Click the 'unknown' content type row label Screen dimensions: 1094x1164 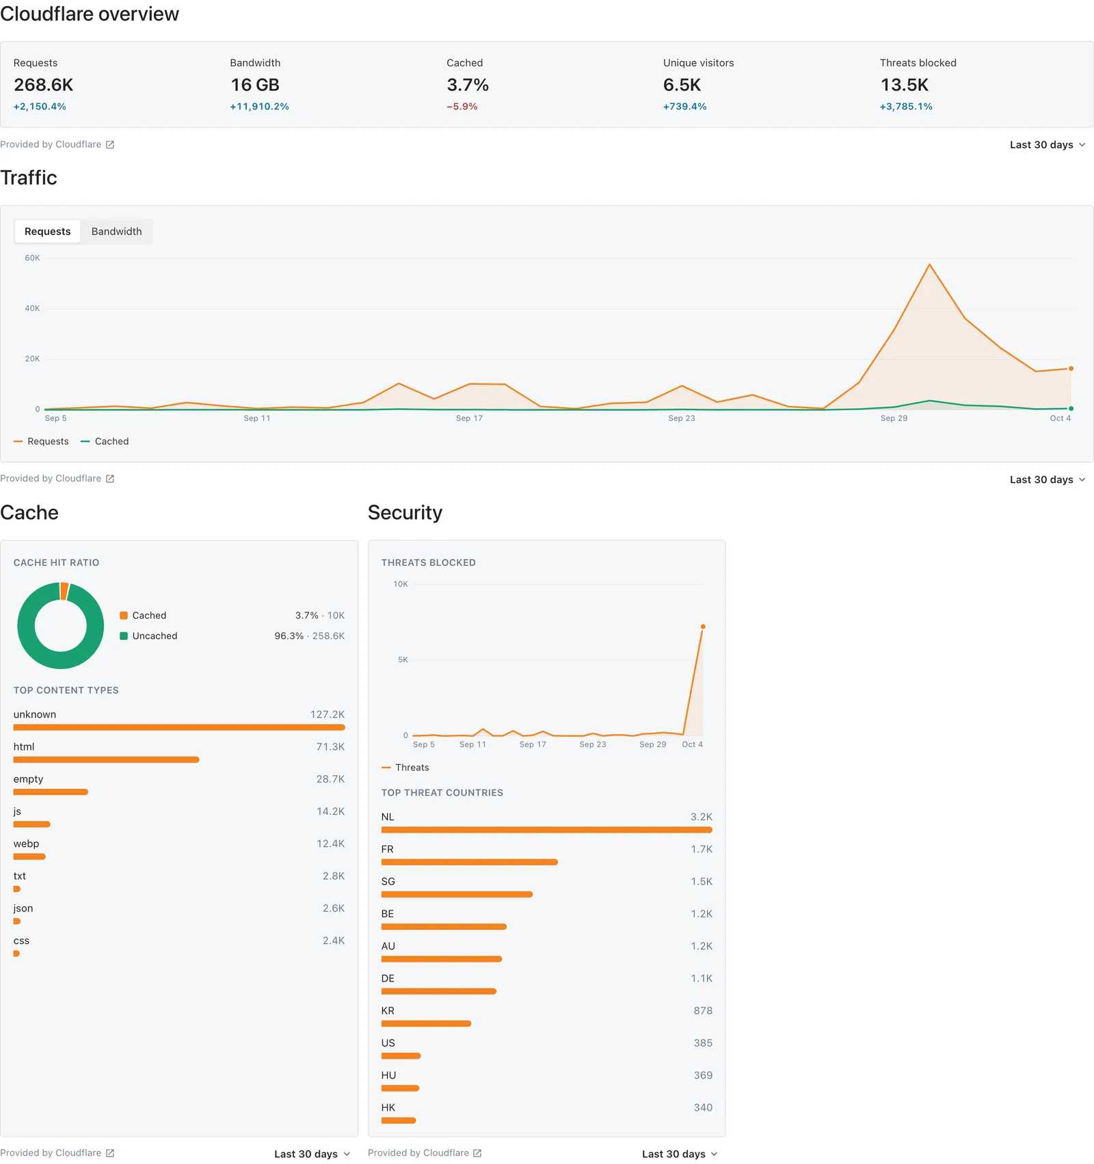pos(35,715)
